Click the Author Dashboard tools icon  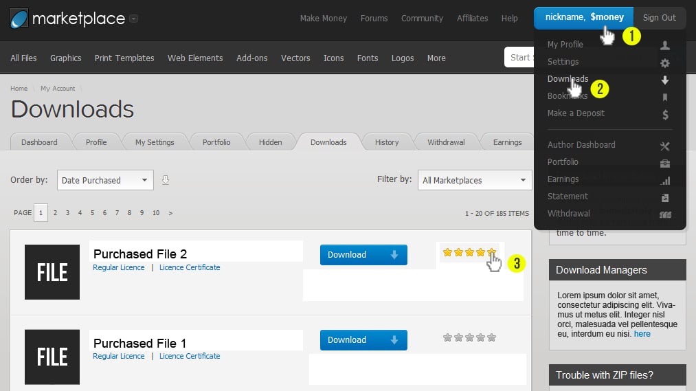[664, 146]
